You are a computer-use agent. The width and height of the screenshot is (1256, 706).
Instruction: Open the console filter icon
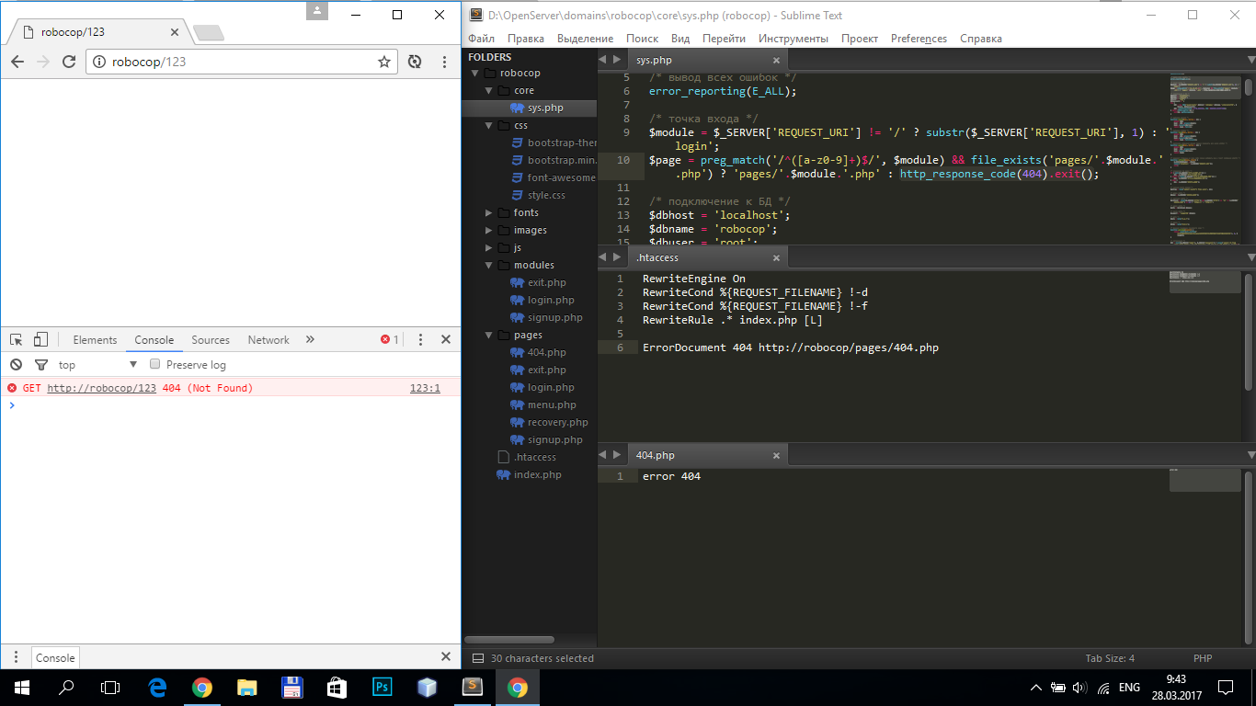(40, 365)
